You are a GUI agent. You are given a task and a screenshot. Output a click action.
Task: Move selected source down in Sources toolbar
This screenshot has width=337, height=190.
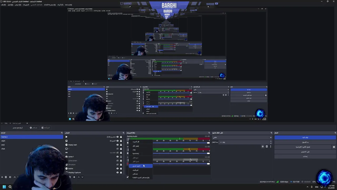pyautogui.click(x=82, y=177)
